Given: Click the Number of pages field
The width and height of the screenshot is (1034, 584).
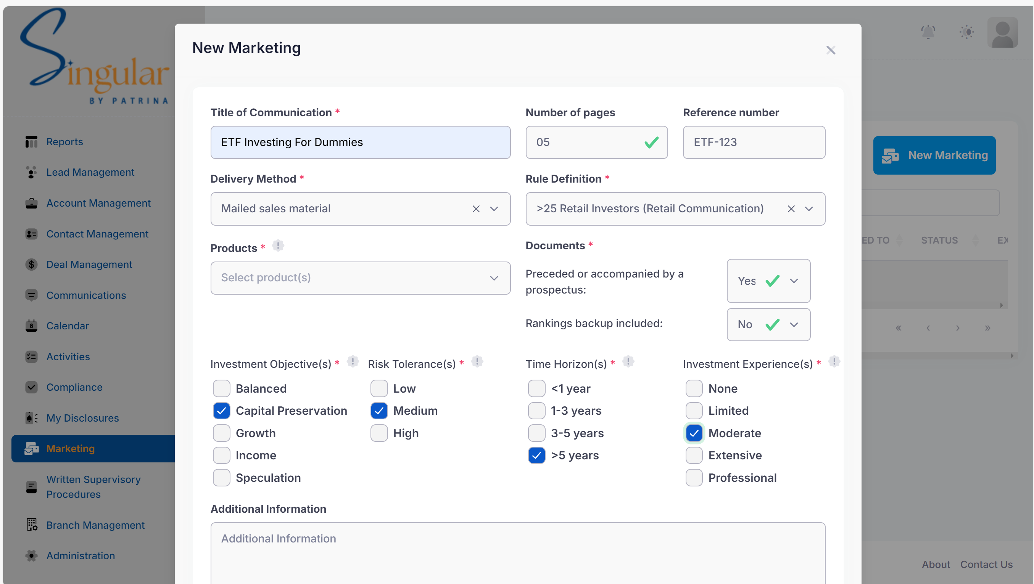Looking at the screenshot, I should (x=596, y=143).
